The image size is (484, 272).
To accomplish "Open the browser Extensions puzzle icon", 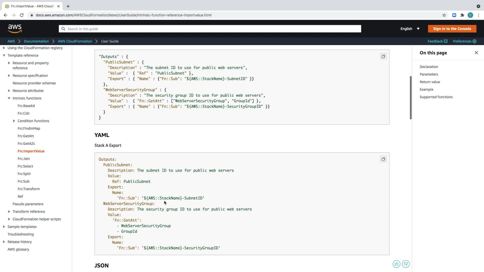I will pos(462,15).
